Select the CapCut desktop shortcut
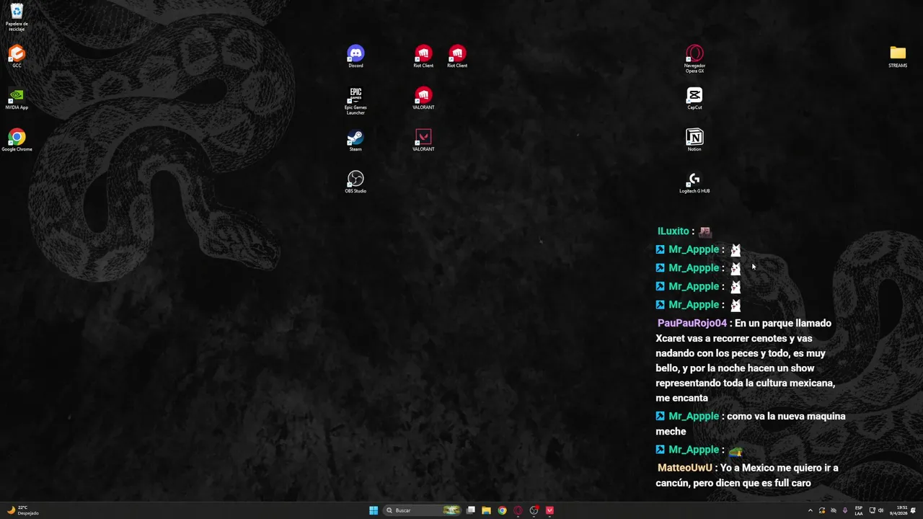Screen dimensions: 923x519 (x=694, y=99)
